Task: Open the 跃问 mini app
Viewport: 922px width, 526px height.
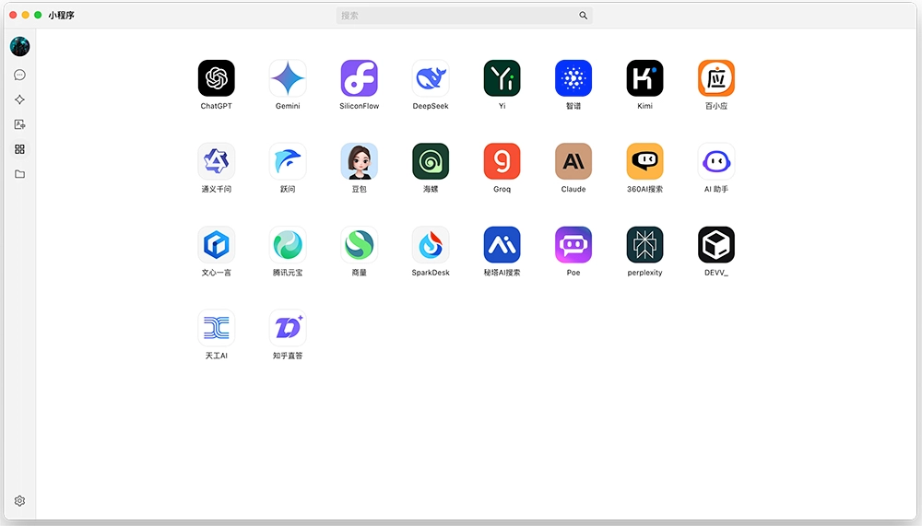Action: (x=288, y=161)
